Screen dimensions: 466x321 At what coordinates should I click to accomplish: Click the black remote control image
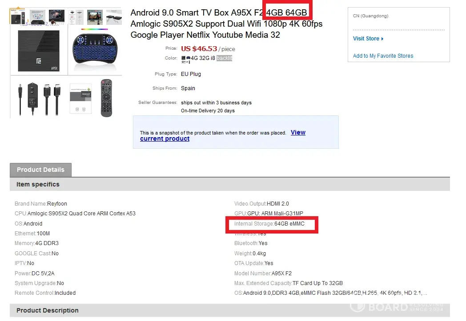(106, 98)
